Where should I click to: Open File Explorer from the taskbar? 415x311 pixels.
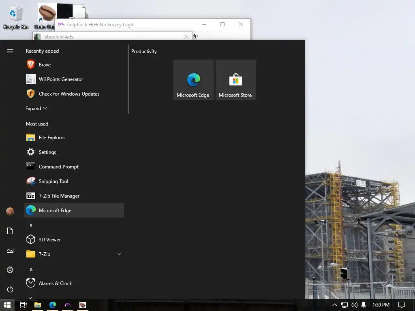tap(38, 305)
